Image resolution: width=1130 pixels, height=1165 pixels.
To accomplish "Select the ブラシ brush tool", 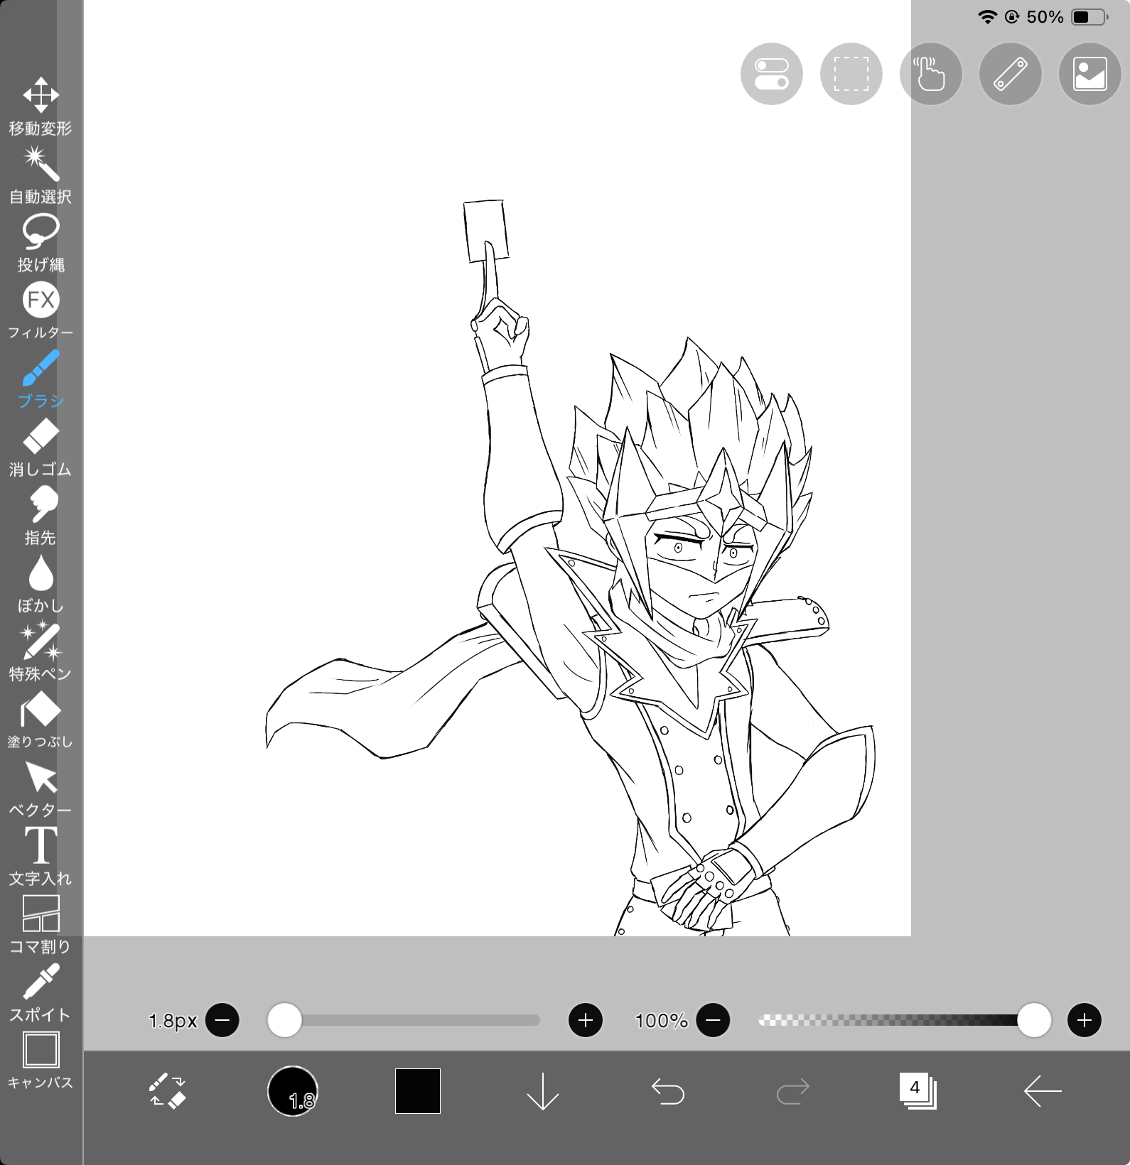I will [41, 379].
